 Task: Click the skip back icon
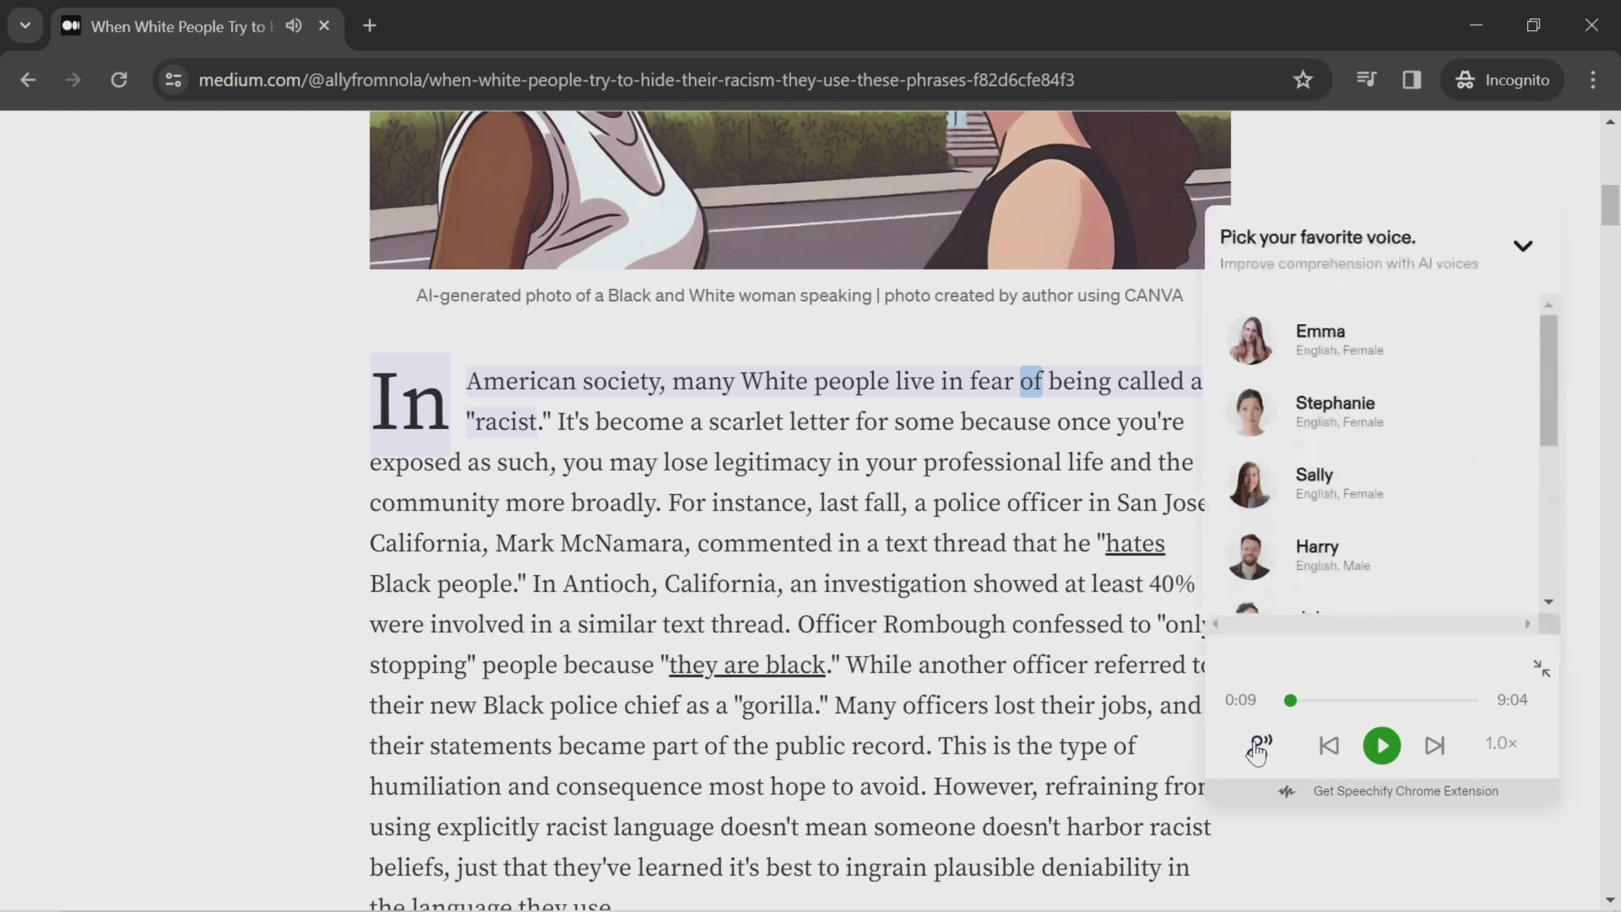click(1329, 745)
